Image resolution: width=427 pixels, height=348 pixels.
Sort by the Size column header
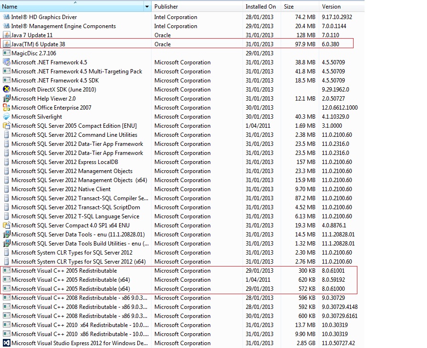300,7
